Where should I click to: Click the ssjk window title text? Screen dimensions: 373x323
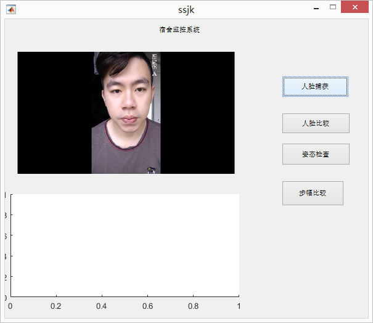pyautogui.click(x=186, y=10)
